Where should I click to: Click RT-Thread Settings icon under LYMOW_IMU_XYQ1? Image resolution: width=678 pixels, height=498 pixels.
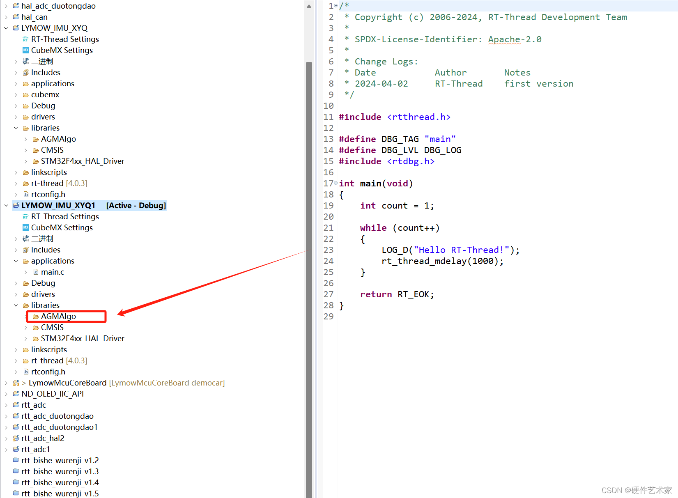pyautogui.click(x=26, y=217)
